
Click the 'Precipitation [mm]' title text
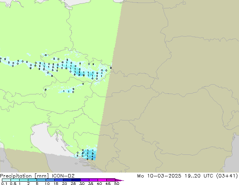point(25,176)
